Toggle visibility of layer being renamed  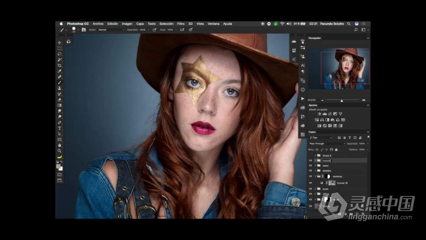tap(311, 161)
